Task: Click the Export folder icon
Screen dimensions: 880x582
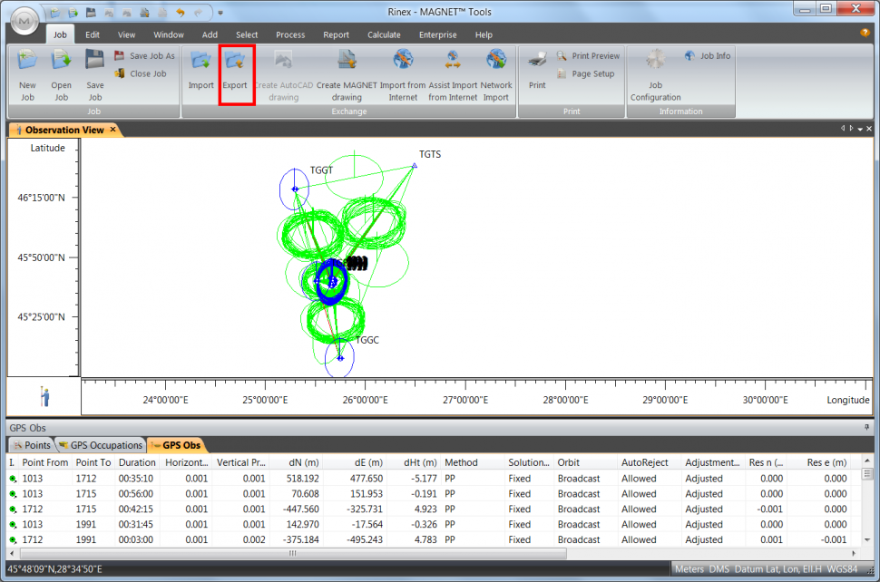Action: (x=235, y=60)
